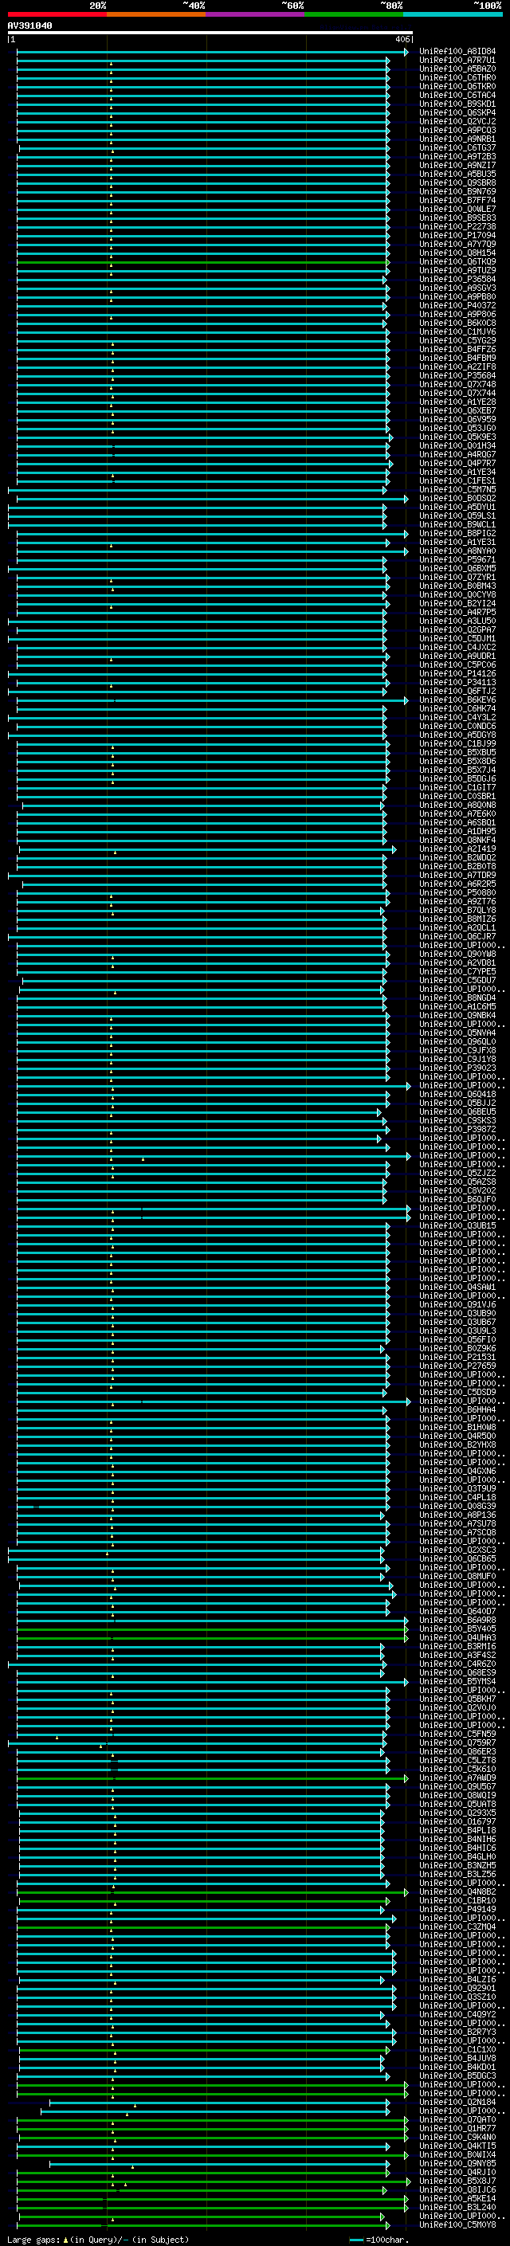Viewport: 510px width, 2246px height.
Task: Click the hit label UniRef100_Q2YCJ2
Action: (457, 121)
